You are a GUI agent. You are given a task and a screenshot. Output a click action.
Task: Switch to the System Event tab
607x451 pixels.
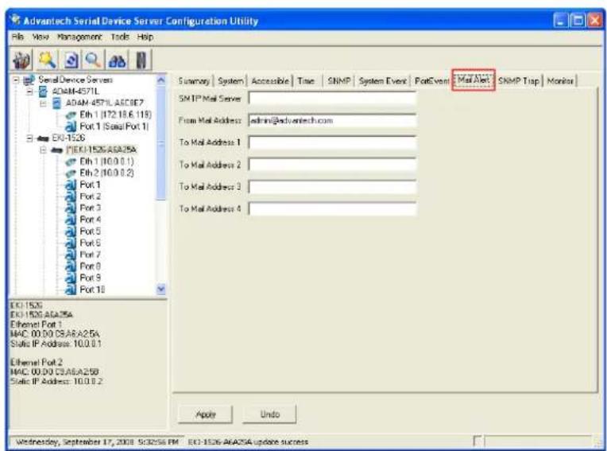point(382,81)
